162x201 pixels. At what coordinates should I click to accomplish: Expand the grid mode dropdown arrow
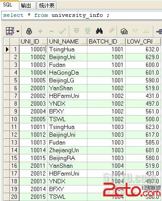coord(18,31)
